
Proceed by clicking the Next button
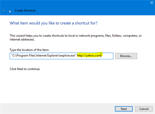click(124, 109)
